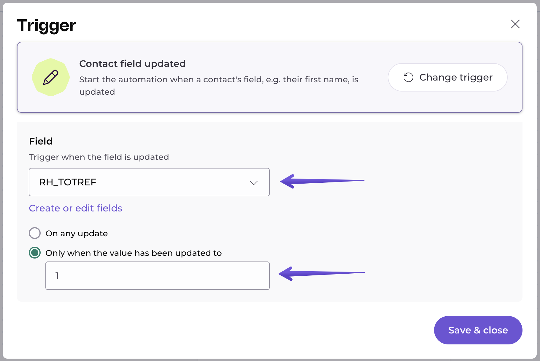Open the Create or edit fields link
This screenshot has width=540, height=361.
75,208
